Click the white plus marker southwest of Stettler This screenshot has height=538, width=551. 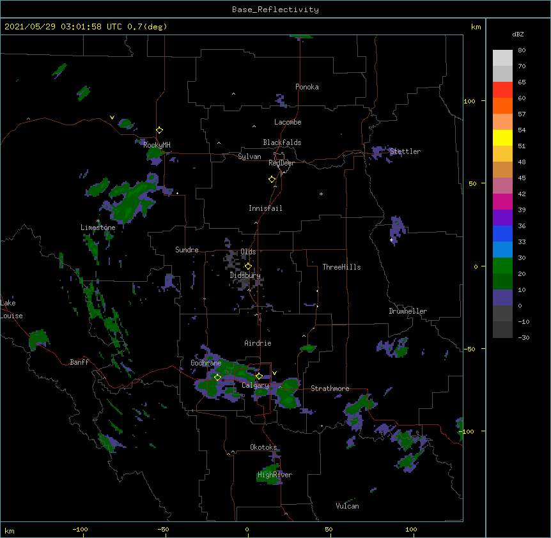(x=391, y=240)
